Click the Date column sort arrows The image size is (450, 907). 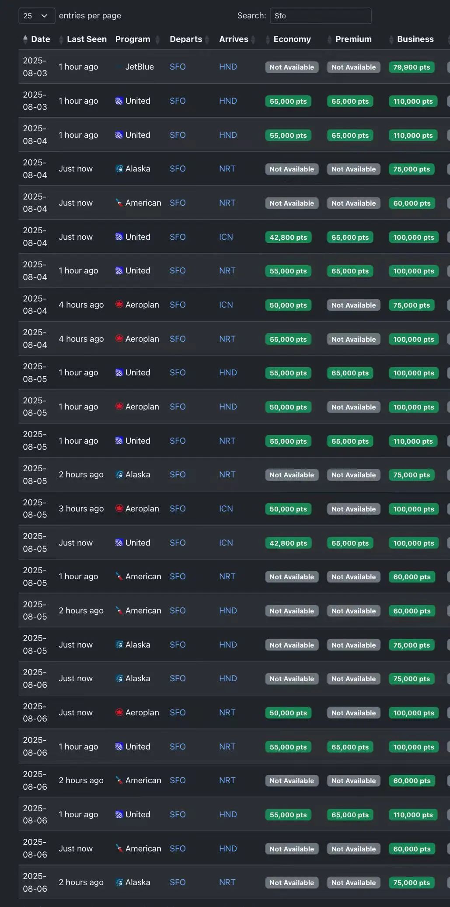pyautogui.click(x=25, y=39)
